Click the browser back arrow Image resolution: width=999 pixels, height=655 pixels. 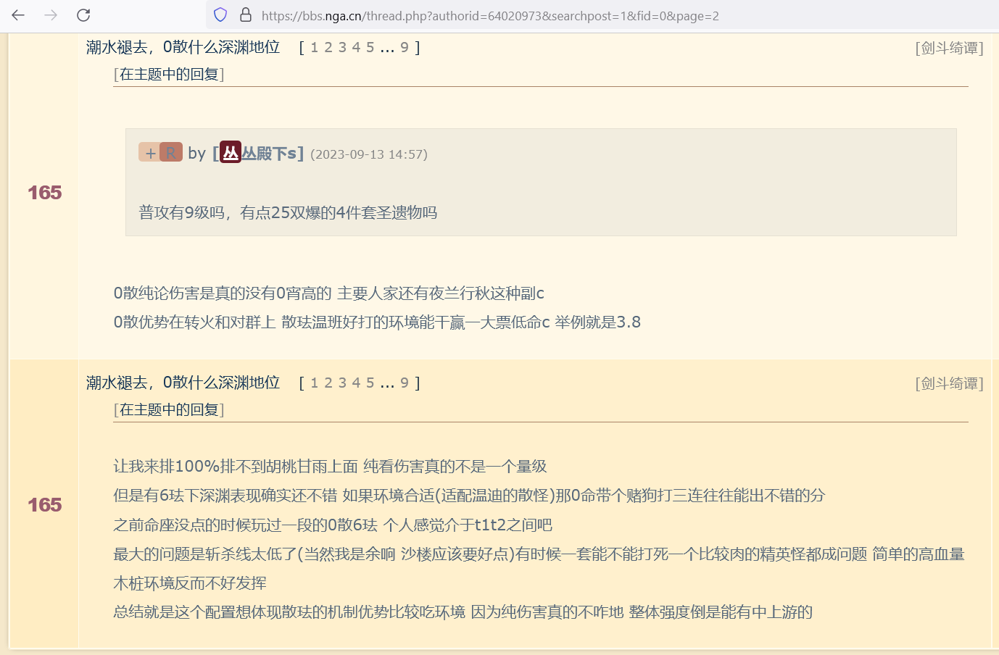[18, 15]
